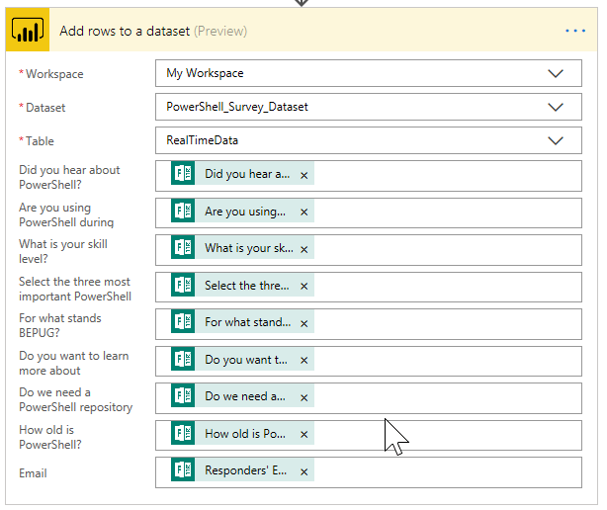Click Forms icon on 'For what stand...' token

click(183, 321)
